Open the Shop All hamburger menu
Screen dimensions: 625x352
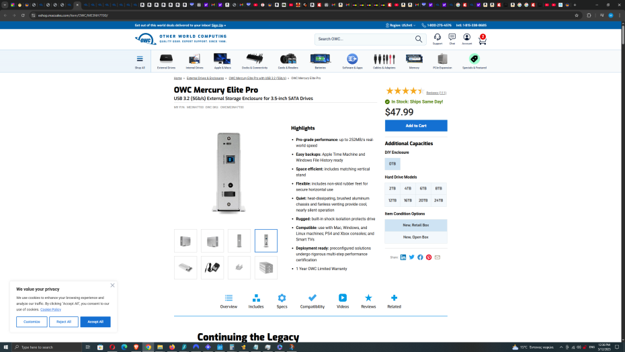point(140,61)
